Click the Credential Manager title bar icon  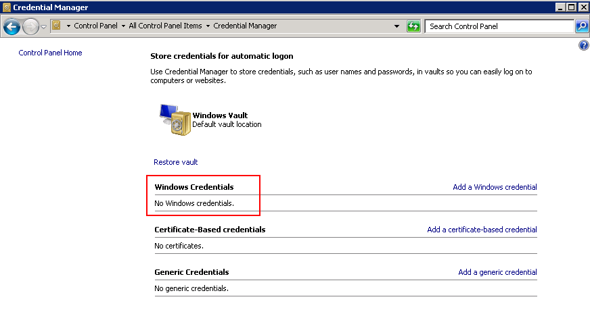7,7
